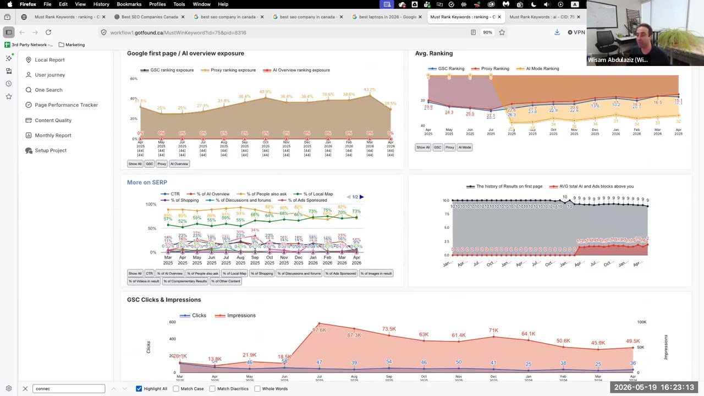
Task: Open the Bookmarks menu
Action: click(x=129, y=4)
